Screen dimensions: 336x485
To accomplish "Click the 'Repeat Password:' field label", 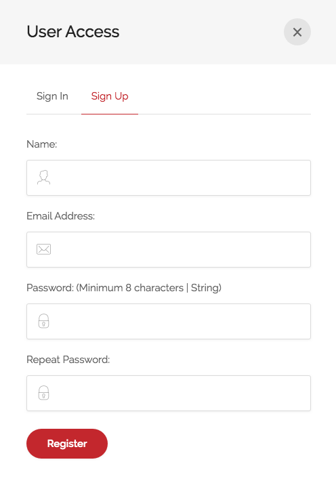I will [x=68, y=360].
